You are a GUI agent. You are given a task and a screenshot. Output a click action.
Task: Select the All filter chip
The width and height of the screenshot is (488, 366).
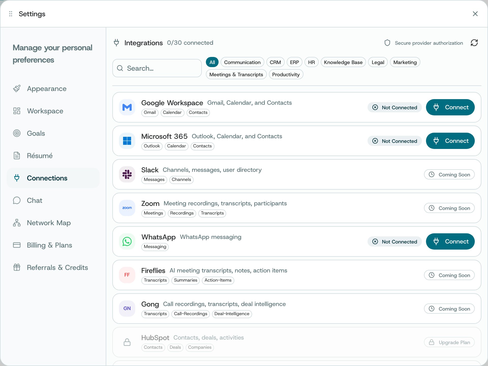(212, 62)
